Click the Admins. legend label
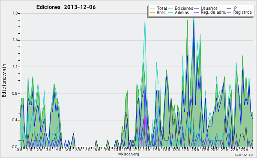Screen dimensions: 257x158 click(182, 12)
